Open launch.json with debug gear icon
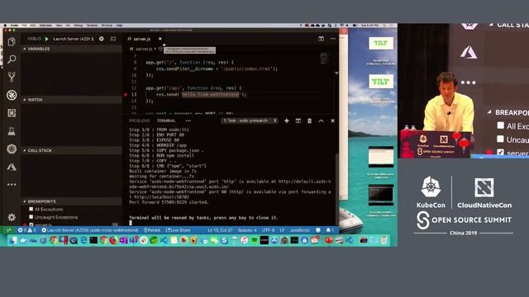Screen dimensions: 529x297 click(x=101, y=39)
